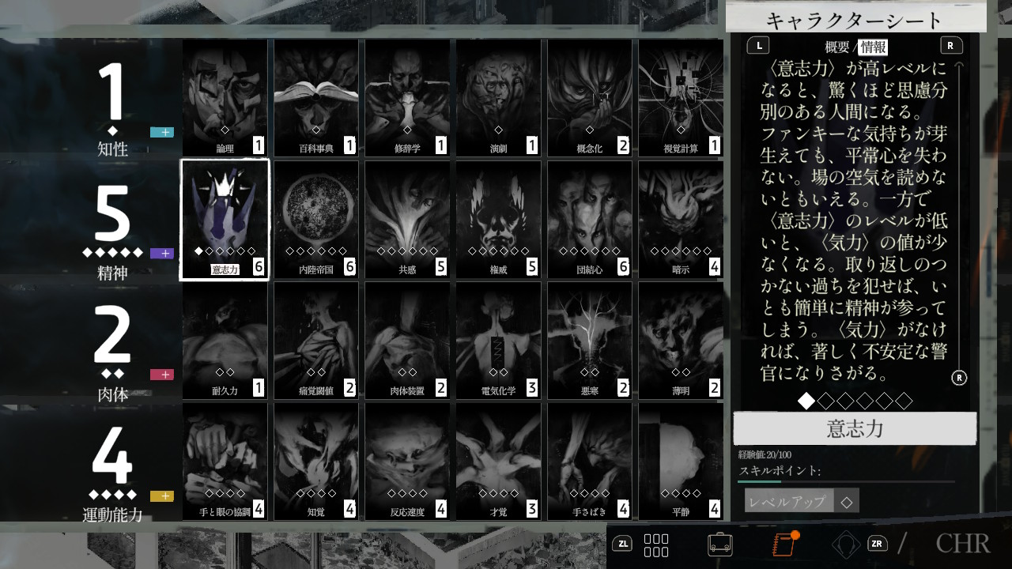Click the 肉体 attribute label
This screenshot has width=1012, height=569.
(x=113, y=394)
